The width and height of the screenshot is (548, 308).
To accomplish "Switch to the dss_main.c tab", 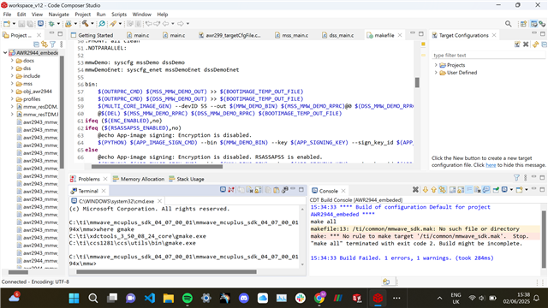I will coord(338,35).
